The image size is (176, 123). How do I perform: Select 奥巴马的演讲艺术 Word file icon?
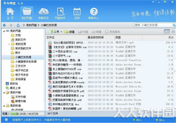pyautogui.click(x=50, y=87)
